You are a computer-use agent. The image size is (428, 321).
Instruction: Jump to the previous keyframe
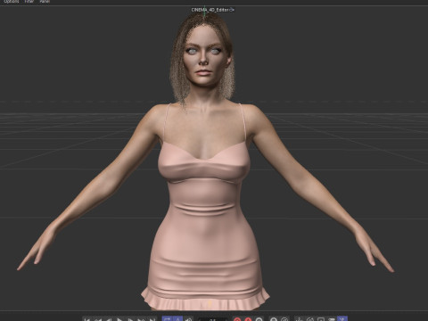coord(98,319)
